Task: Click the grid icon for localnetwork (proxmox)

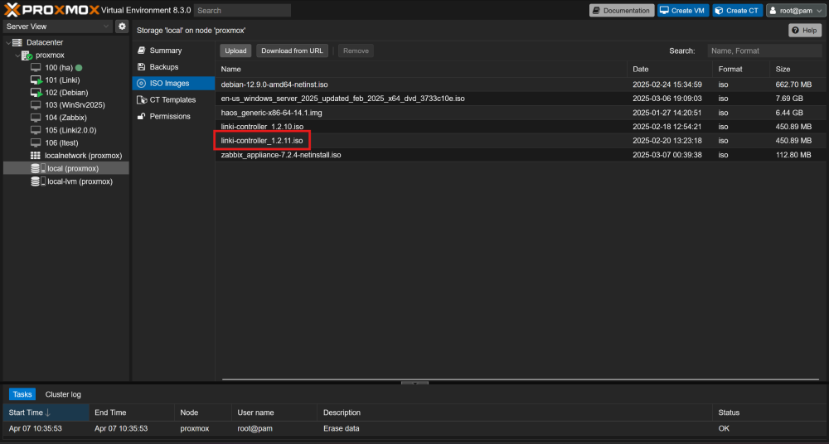Action: [x=36, y=156]
